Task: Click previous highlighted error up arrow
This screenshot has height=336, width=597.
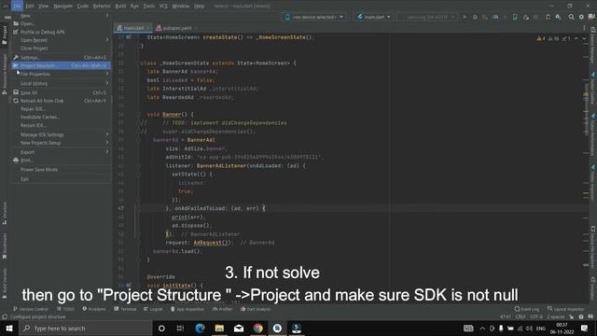Action: (x=576, y=38)
